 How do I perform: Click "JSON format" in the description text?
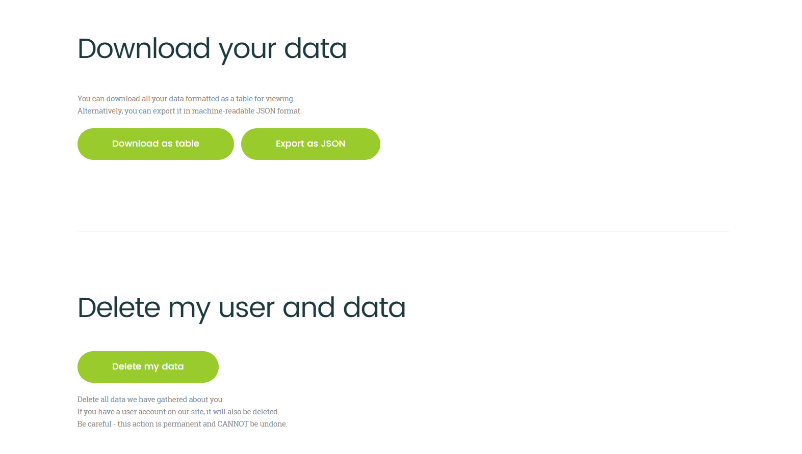[x=278, y=111]
